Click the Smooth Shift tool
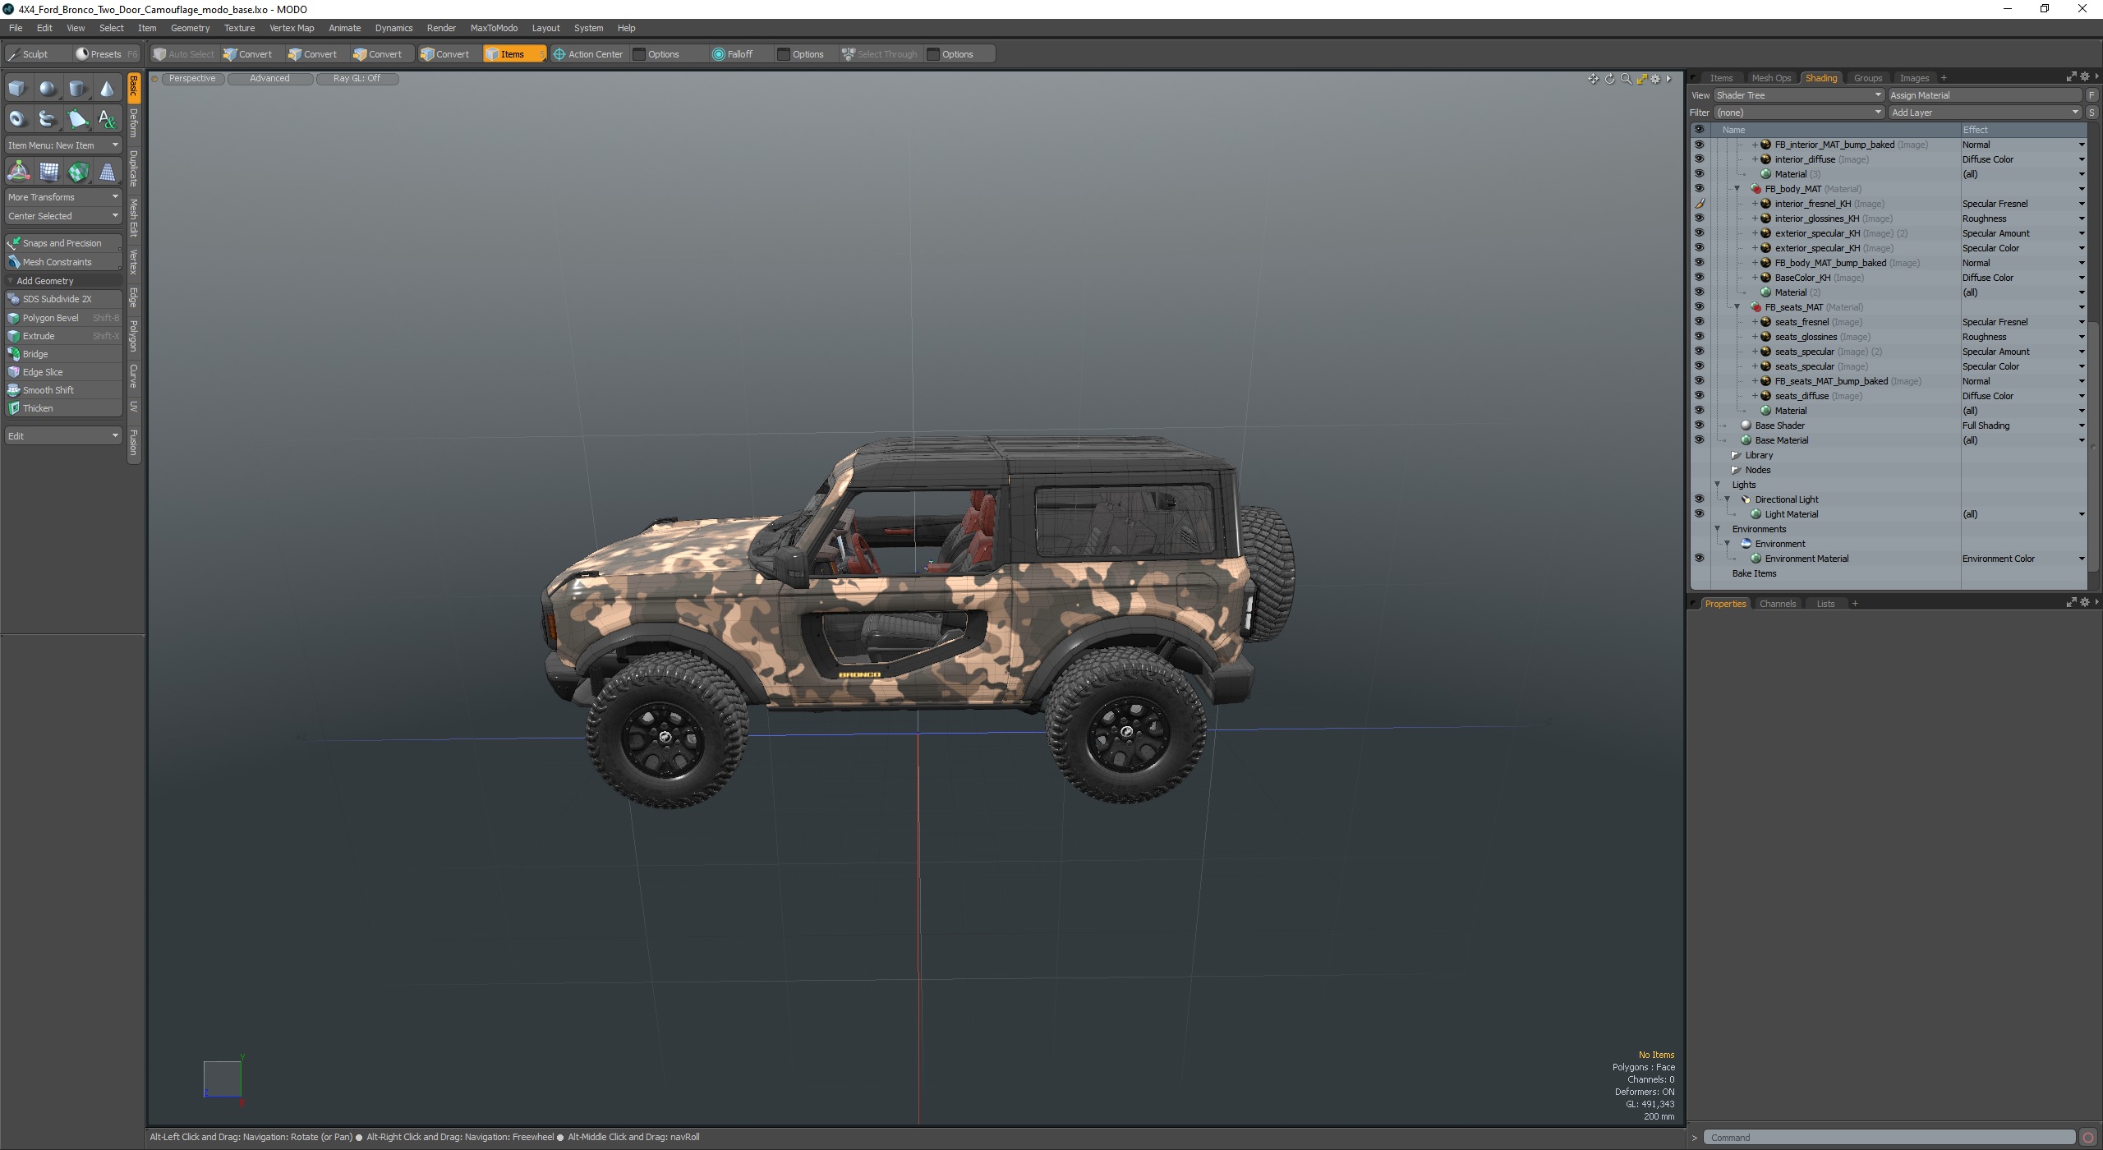Screen dimensions: 2103x1150 tap(63, 390)
